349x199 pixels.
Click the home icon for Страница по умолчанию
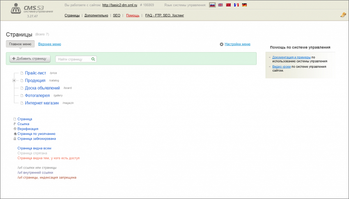[15, 134]
